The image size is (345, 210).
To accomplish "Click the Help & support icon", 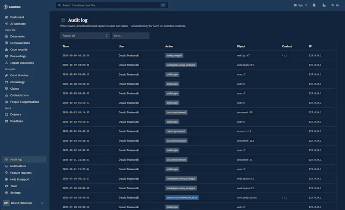I will (6, 179).
